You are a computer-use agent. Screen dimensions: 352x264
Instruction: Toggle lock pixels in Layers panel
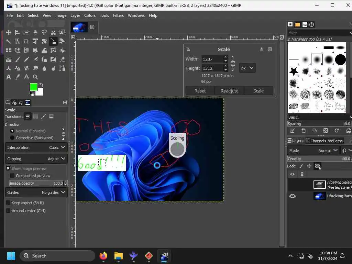301,166
